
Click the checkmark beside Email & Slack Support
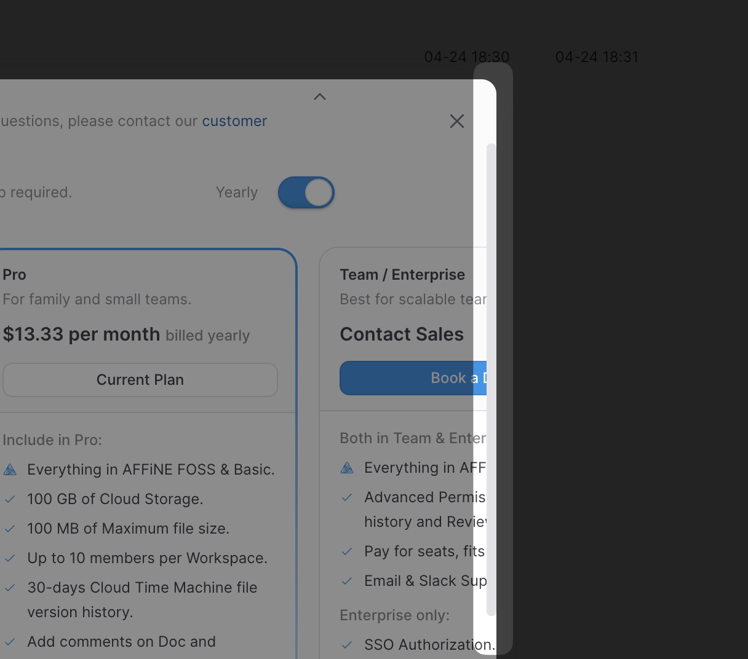(347, 581)
